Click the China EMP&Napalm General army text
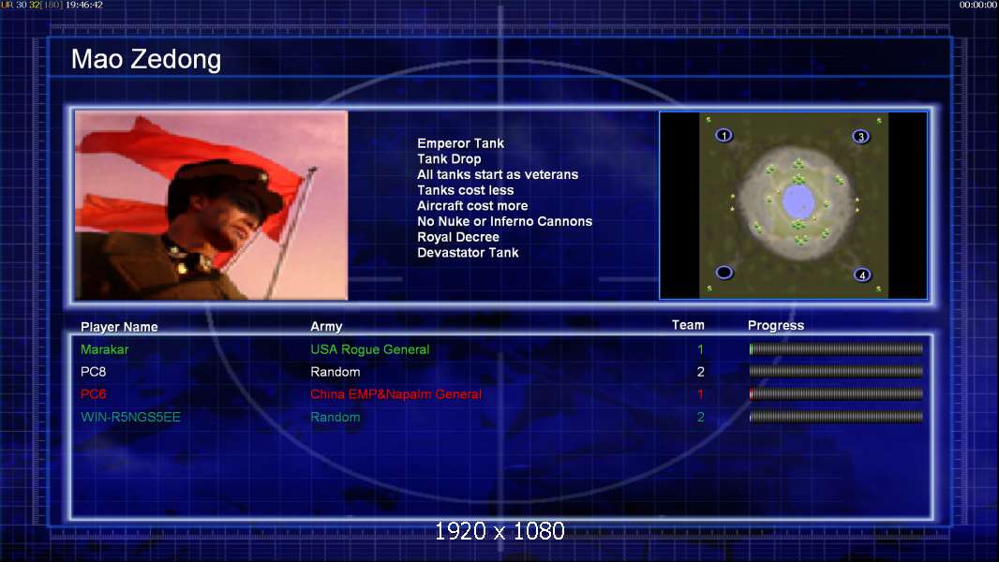This screenshot has height=562, width=999. click(x=395, y=394)
